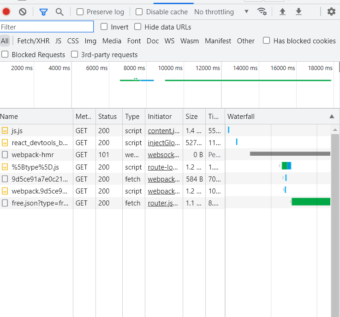Click the request list vertical scrollbar
Image resolution: width=340 pixels, height=317 pixels.
tap(335, 225)
